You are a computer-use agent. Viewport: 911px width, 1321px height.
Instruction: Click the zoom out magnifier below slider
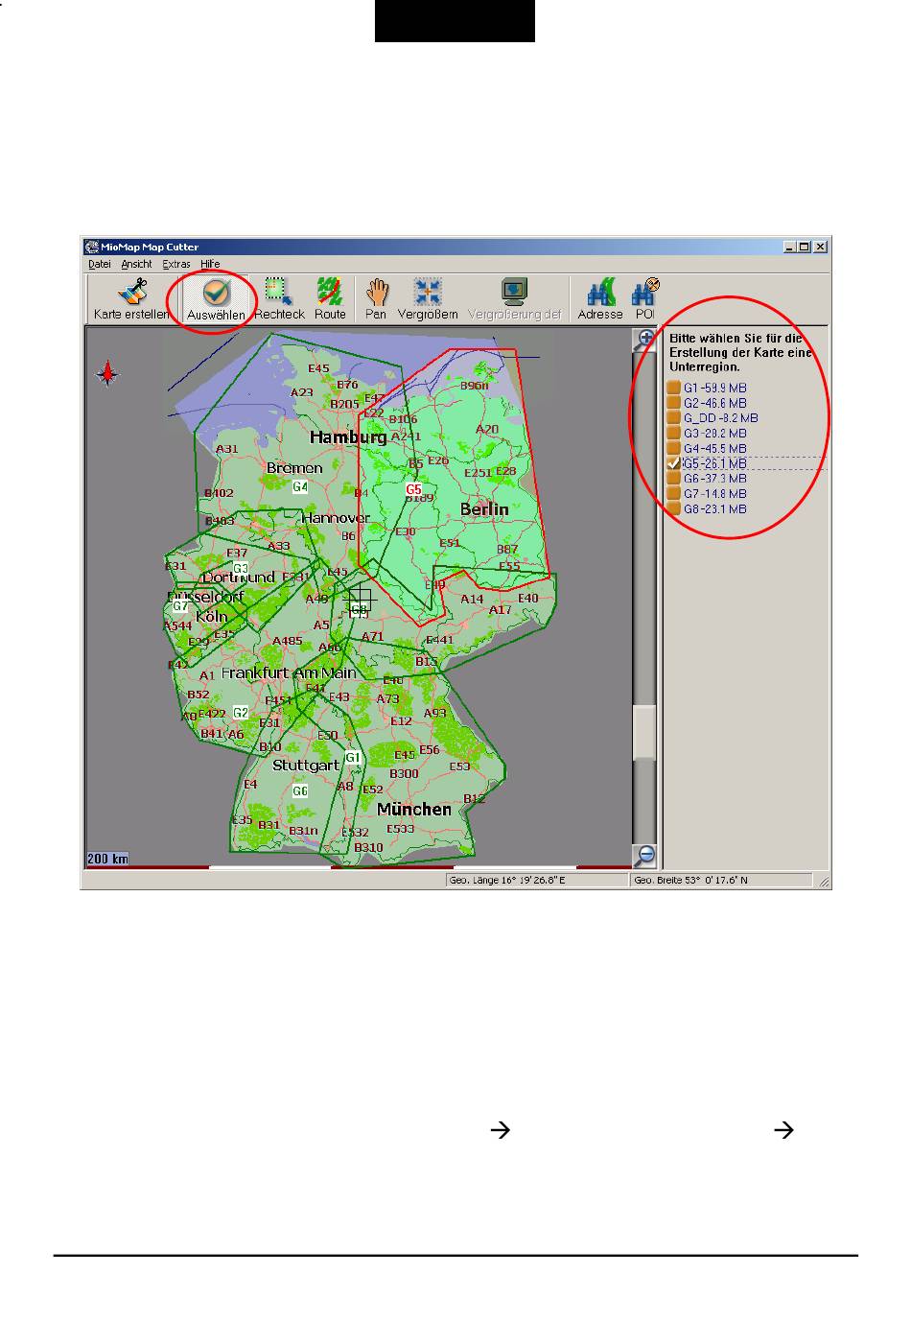(x=646, y=855)
